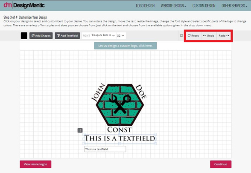This screenshot has width=251, height=173.
Task: Open the font size 32 dropdown
Action: point(121,36)
